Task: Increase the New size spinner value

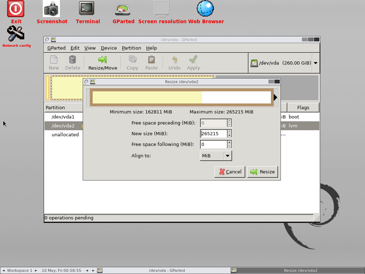Action: coord(229,132)
